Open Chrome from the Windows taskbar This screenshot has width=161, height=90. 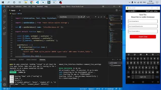[31, 2]
